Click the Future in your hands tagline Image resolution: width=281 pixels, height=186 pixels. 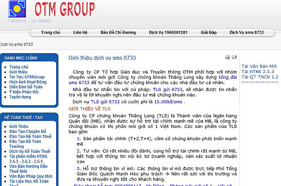coord(29,20)
